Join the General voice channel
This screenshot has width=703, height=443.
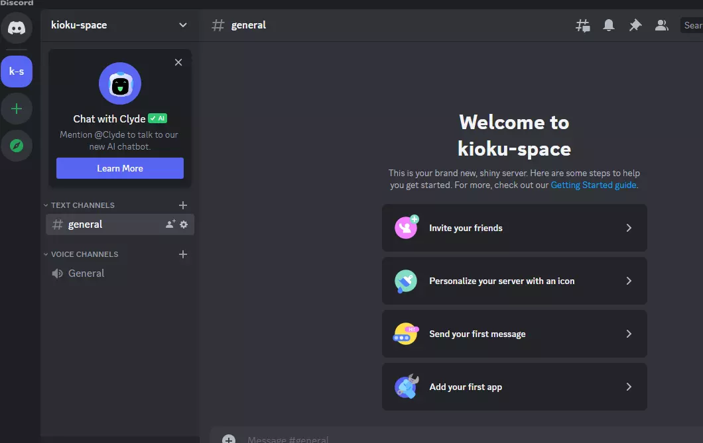pos(120,273)
